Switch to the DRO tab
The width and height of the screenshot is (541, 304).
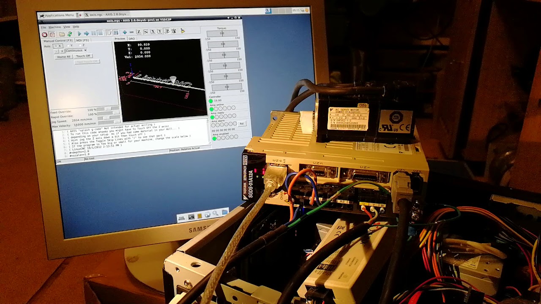[131, 39]
